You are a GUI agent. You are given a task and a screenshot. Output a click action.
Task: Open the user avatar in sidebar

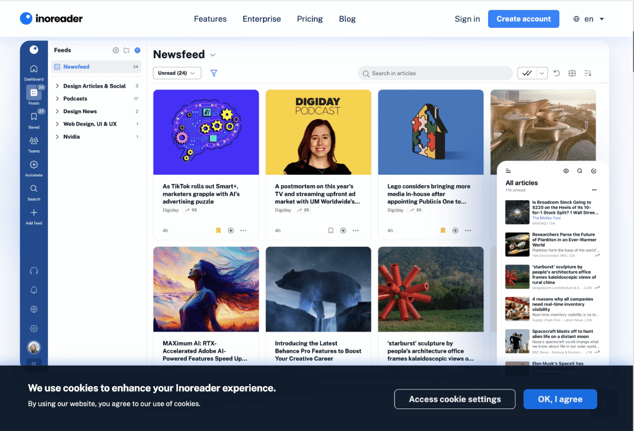[34, 347]
